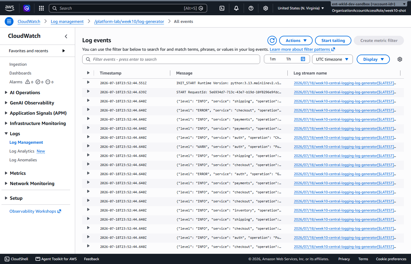Open Log Management in sidebar
This screenshot has width=411, height=264.
pos(26,142)
